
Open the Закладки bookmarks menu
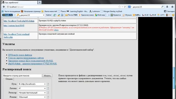click(169, 11)
